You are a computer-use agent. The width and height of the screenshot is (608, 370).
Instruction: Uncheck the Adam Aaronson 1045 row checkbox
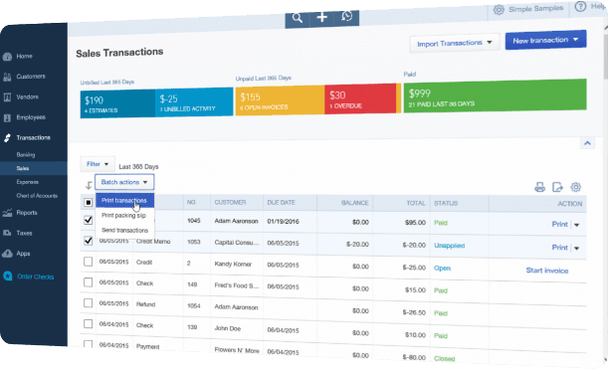88,220
